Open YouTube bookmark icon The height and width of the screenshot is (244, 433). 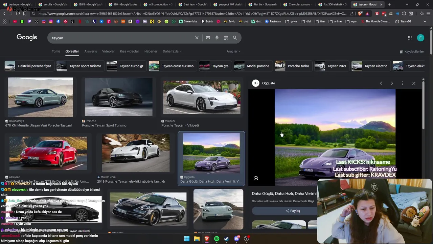15,21
